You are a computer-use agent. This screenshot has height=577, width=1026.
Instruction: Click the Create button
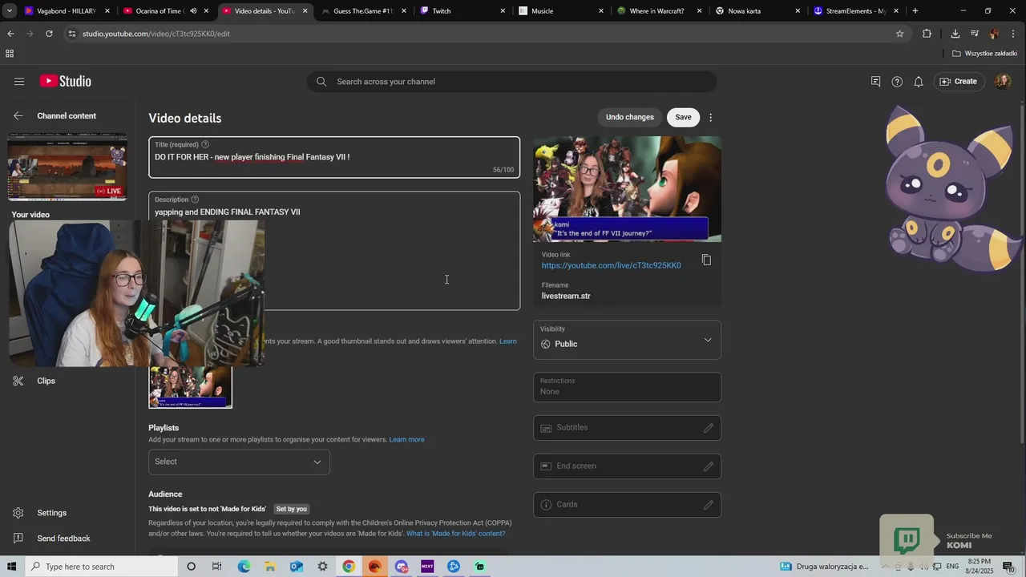959,81
